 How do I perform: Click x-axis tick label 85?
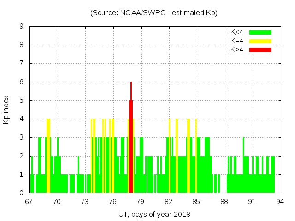(x=196, y=201)
